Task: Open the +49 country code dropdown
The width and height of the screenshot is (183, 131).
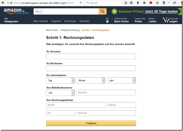Action: tap(61, 93)
